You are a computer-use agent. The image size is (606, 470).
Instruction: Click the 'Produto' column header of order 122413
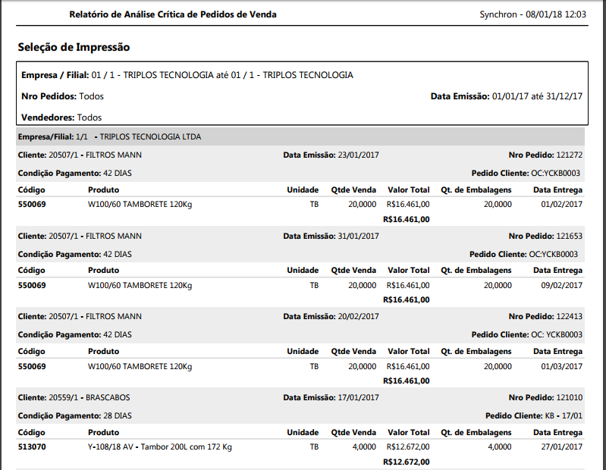coord(104,352)
